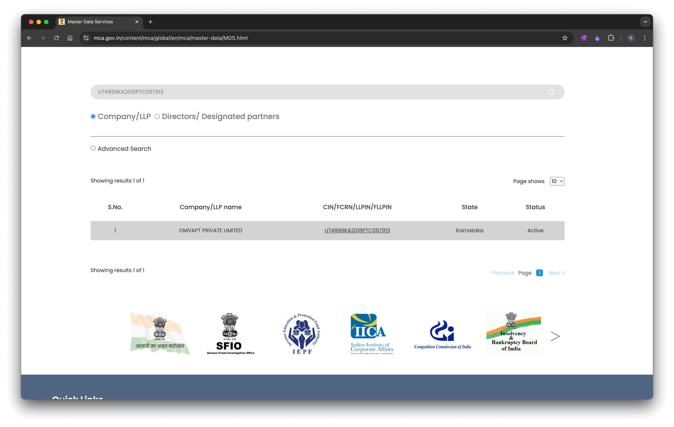Click the Karnataka state cell
This screenshot has height=427, width=674.
pyautogui.click(x=469, y=231)
